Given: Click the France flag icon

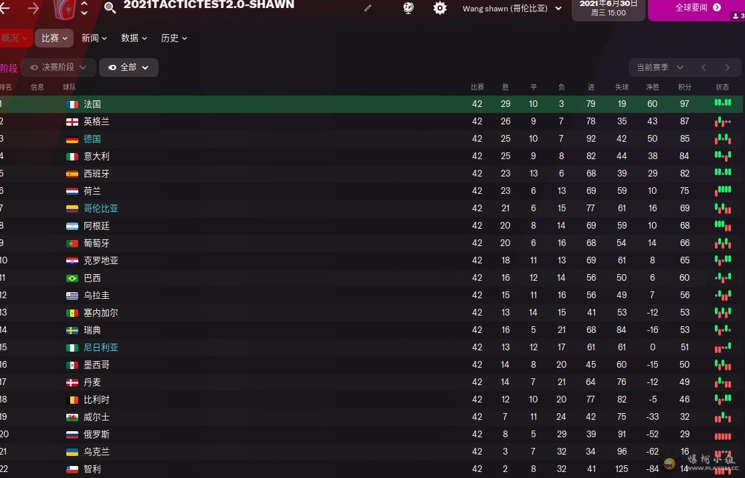Looking at the screenshot, I should point(72,104).
